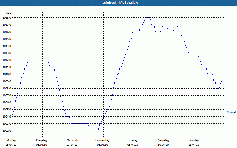Click the 1012,0 axis value
Image resolution: width=237 pixels, height=148 pixels.
tap(7, 60)
